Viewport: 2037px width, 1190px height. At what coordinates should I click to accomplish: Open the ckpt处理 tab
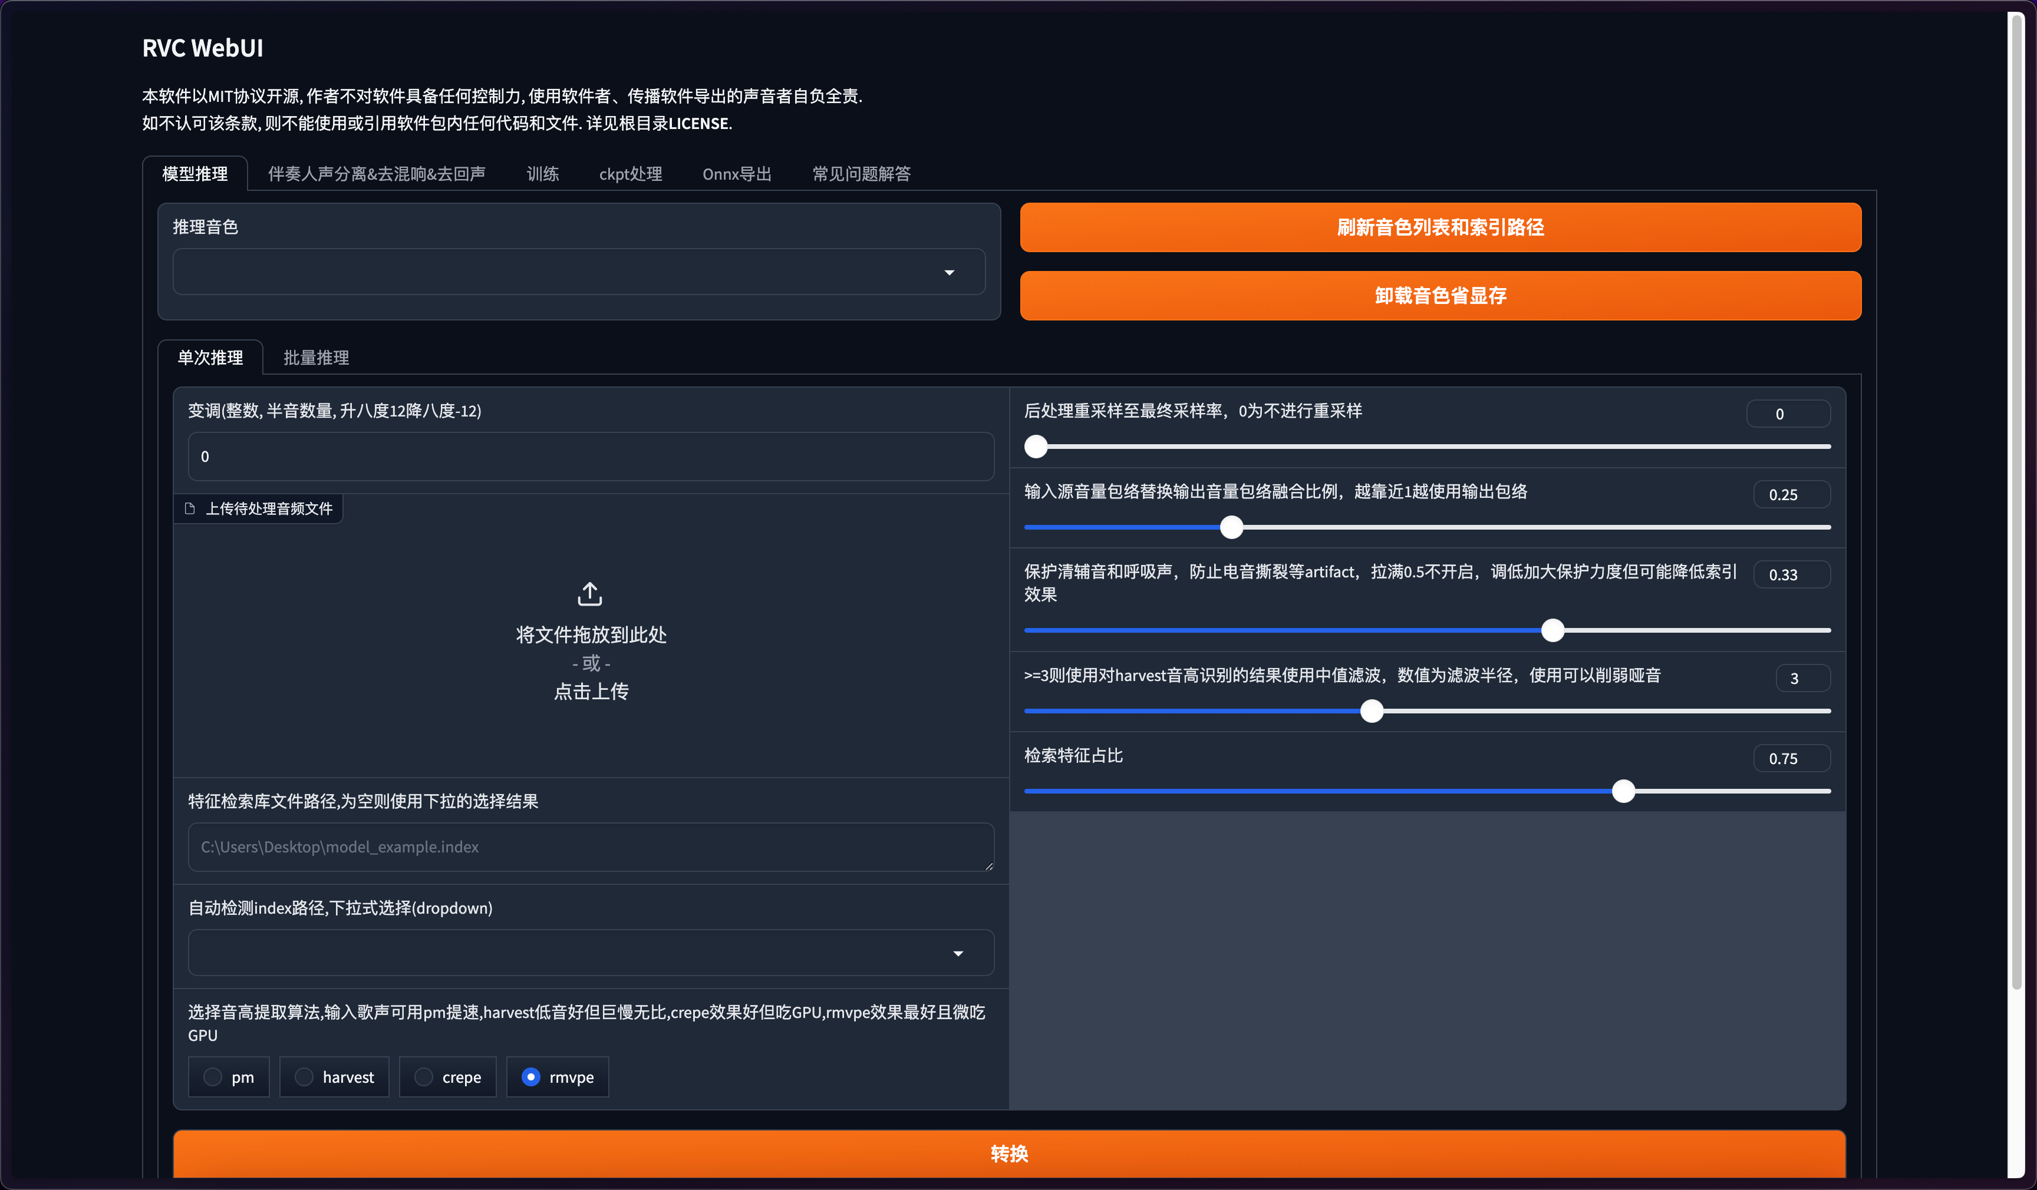click(631, 174)
